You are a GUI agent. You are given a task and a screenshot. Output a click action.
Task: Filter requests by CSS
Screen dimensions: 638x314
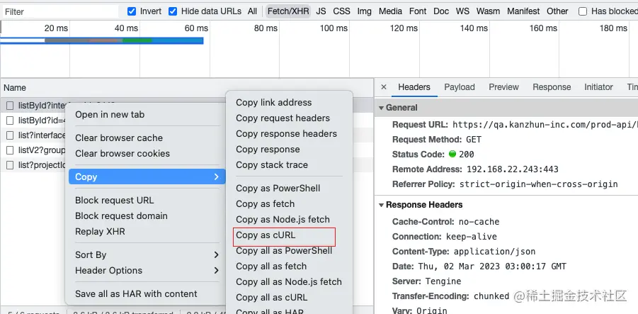(341, 11)
